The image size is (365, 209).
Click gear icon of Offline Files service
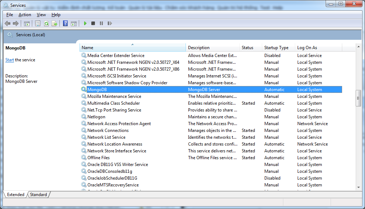tap(83, 157)
